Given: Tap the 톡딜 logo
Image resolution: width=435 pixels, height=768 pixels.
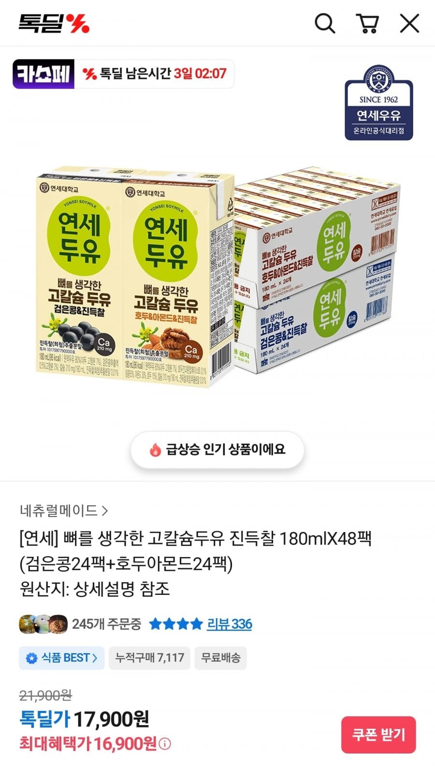Looking at the screenshot, I should (54, 23).
